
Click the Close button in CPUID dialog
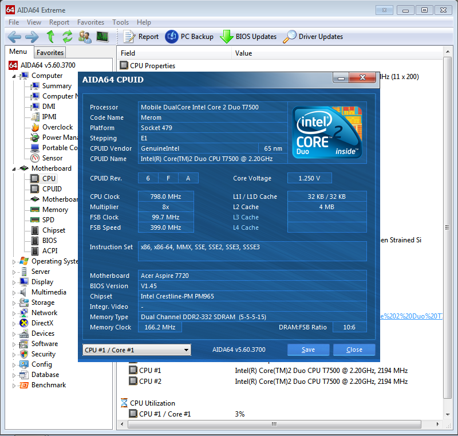click(x=354, y=349)
